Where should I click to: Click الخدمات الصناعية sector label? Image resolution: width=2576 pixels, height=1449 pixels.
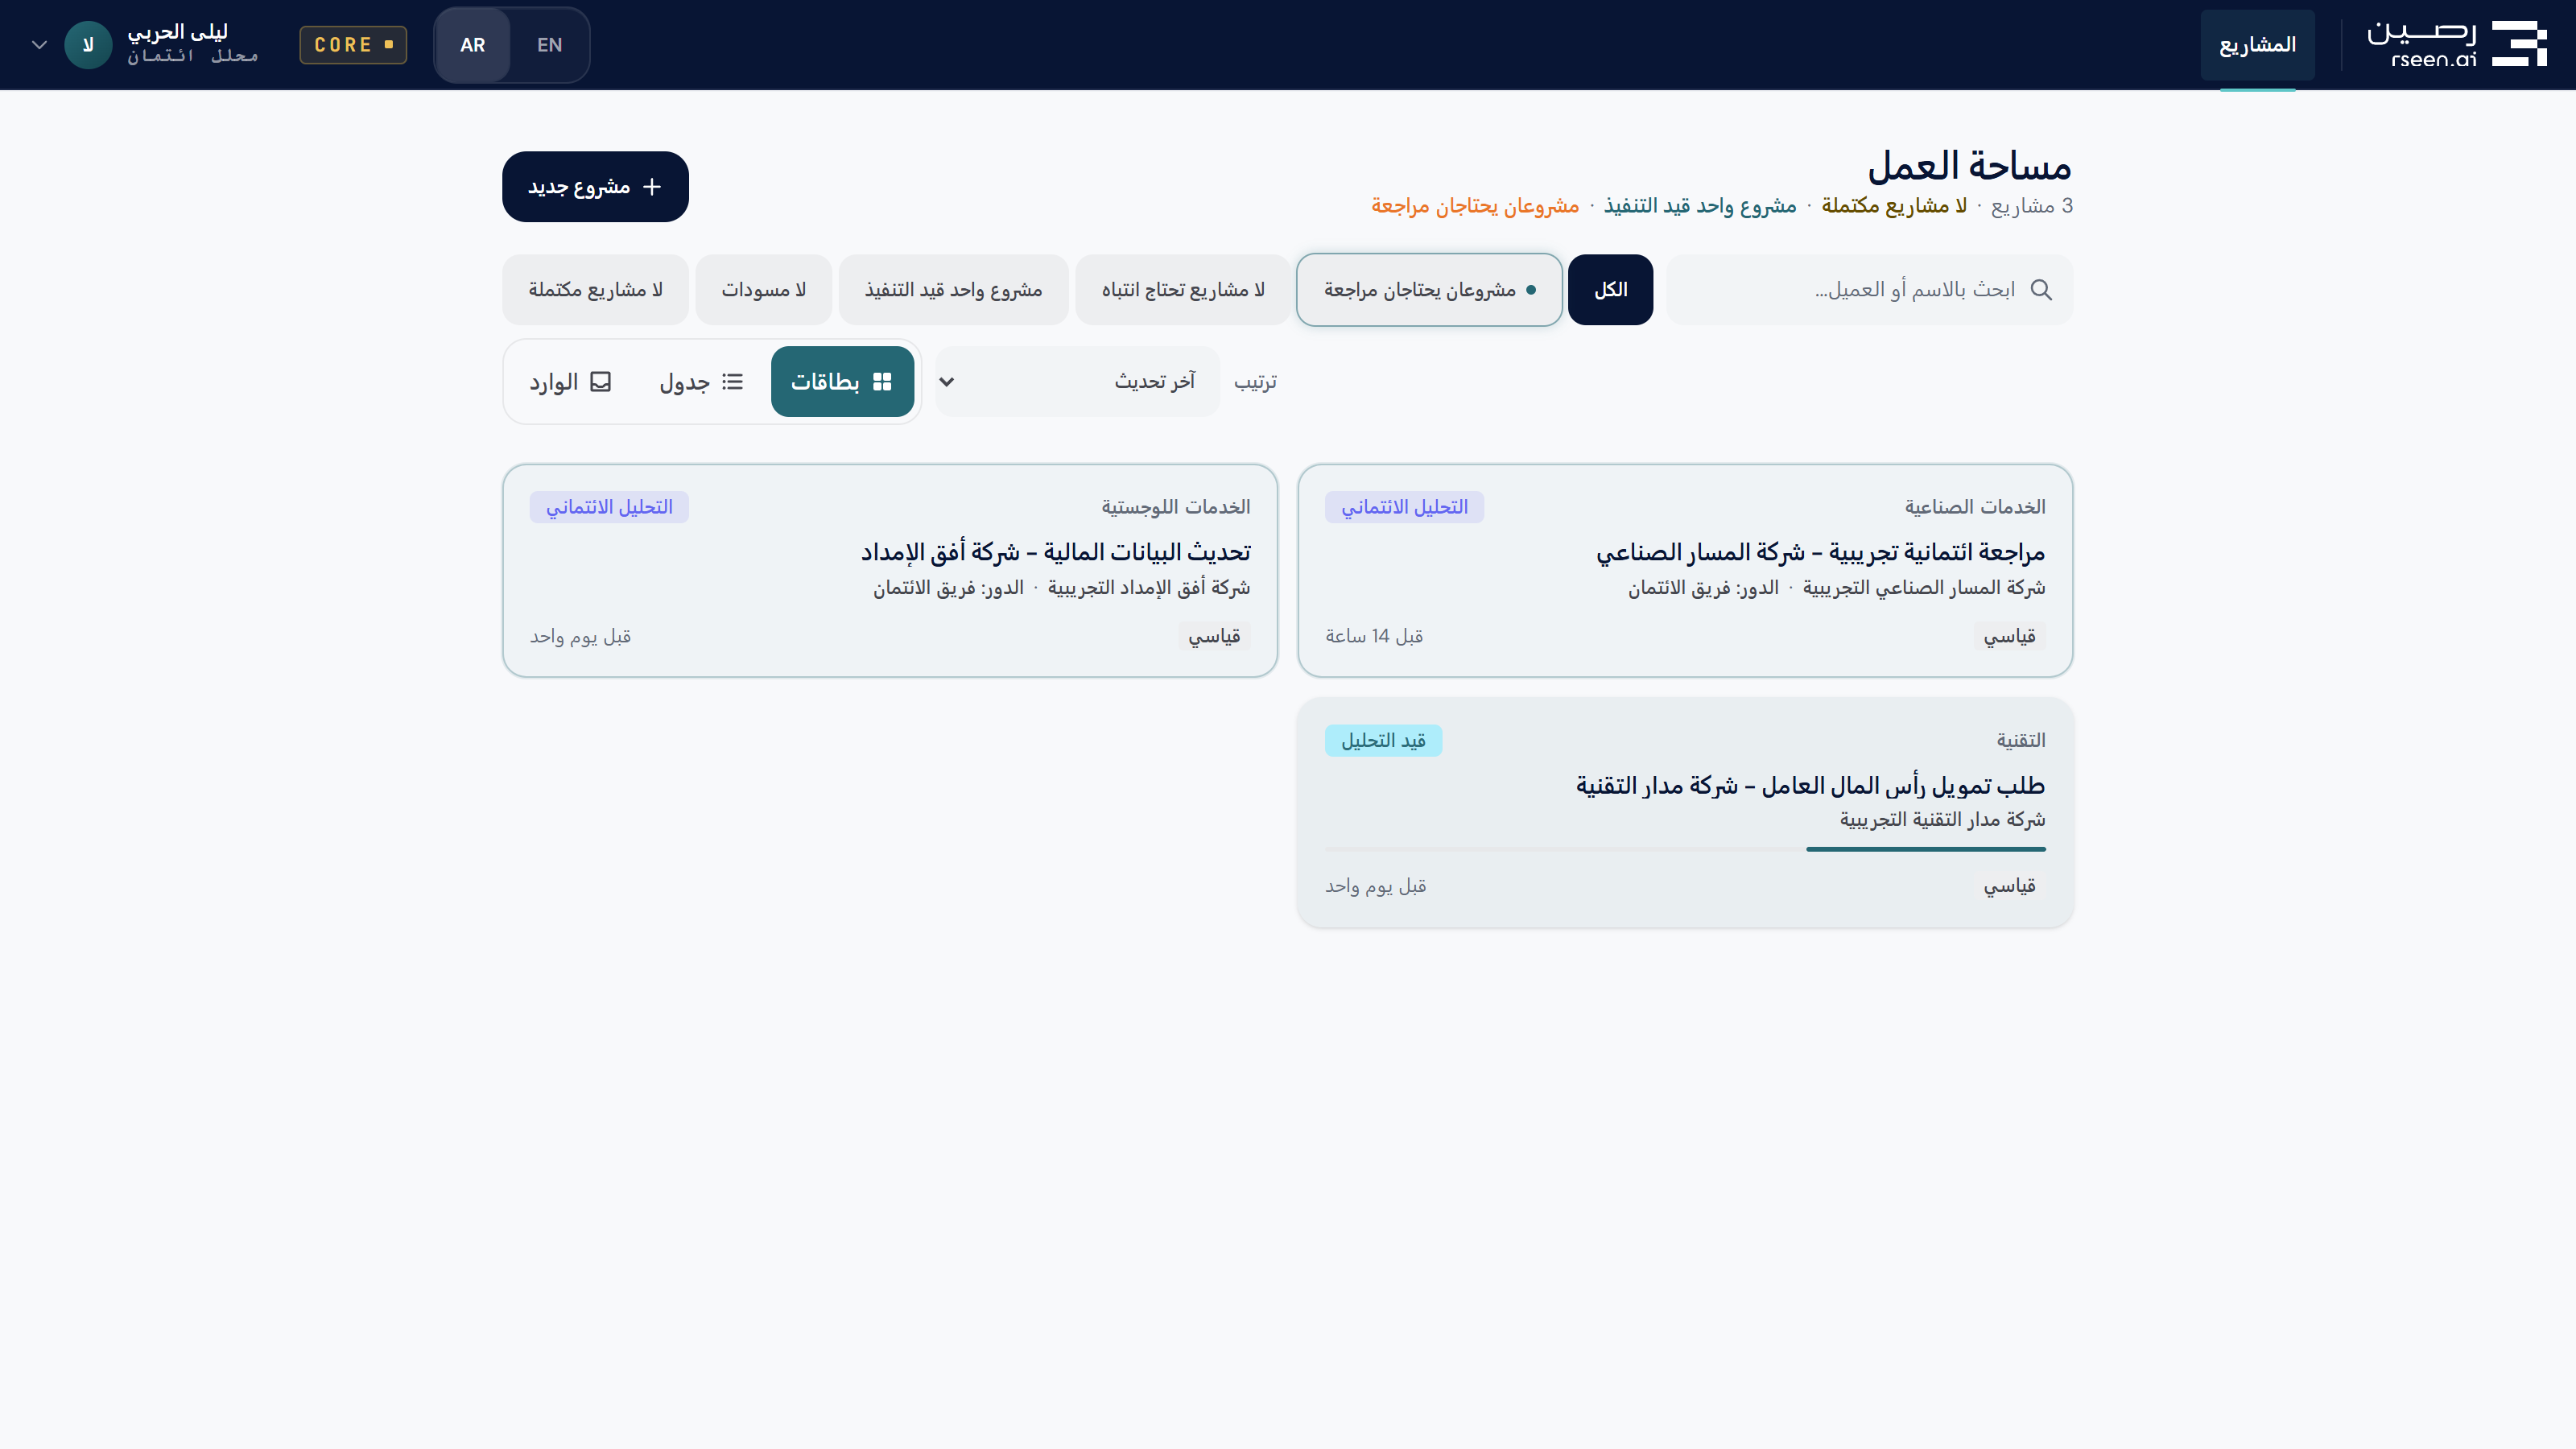point(1975,507)
